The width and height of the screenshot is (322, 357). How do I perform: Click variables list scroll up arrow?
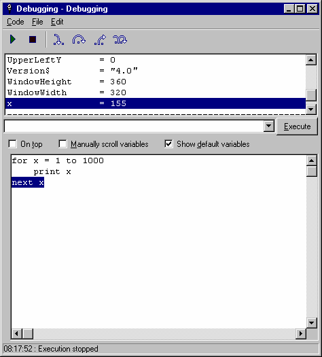click(311, 60)
